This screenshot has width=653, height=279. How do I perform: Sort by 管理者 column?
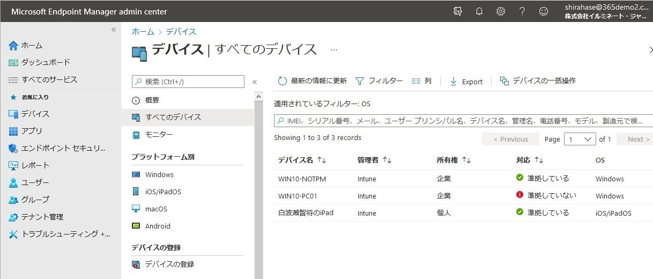(x=374, y=160)
